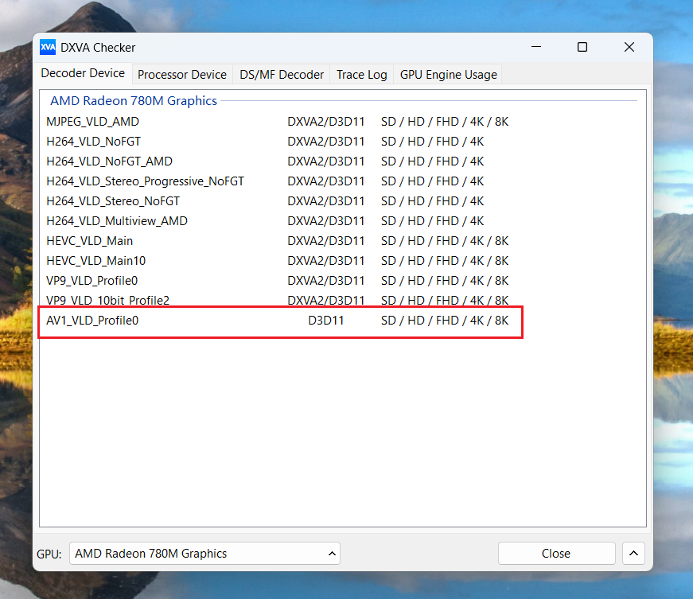This screenshot has height=599, width=693.
Task: Click DXVA2/D3D11 in the HEVC_VLD_Main row
Action: tap(326, 241)
